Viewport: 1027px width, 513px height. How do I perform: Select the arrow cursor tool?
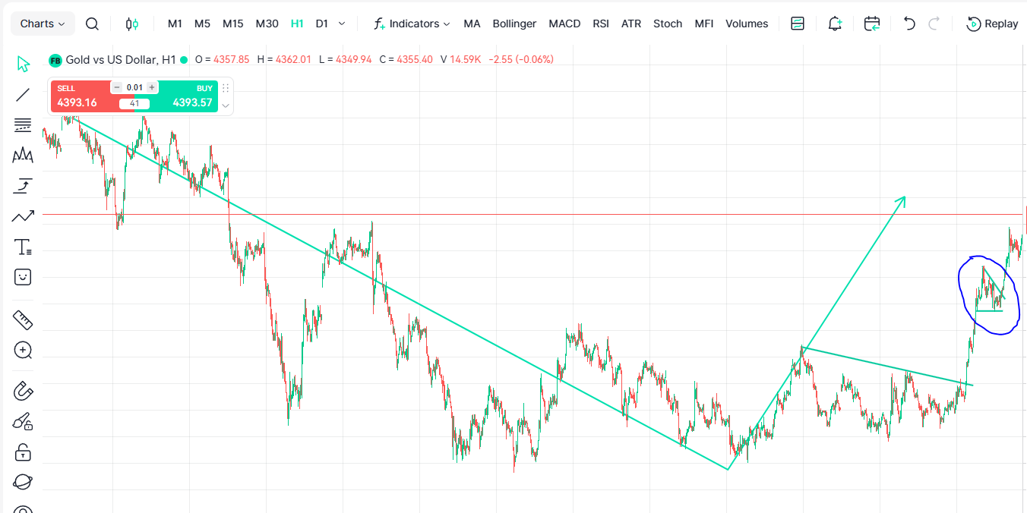coord(23,65)
